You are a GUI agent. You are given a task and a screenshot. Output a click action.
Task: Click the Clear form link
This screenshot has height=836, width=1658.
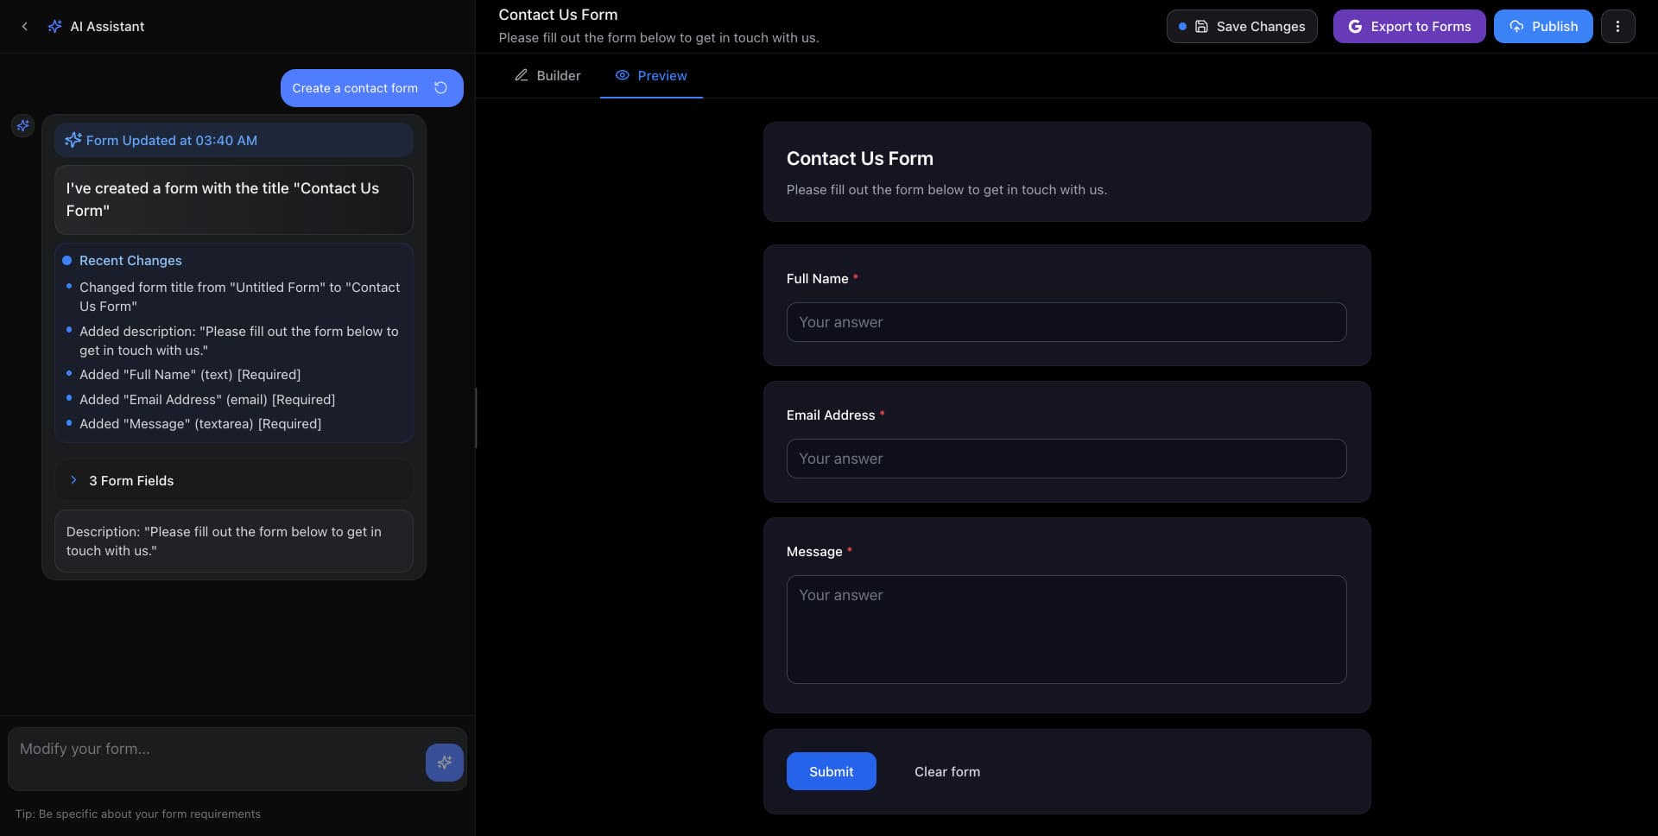947,772
